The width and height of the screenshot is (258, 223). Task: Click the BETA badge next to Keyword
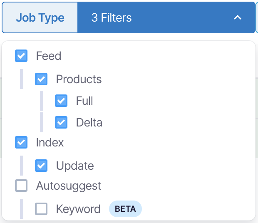click(125, 209)
